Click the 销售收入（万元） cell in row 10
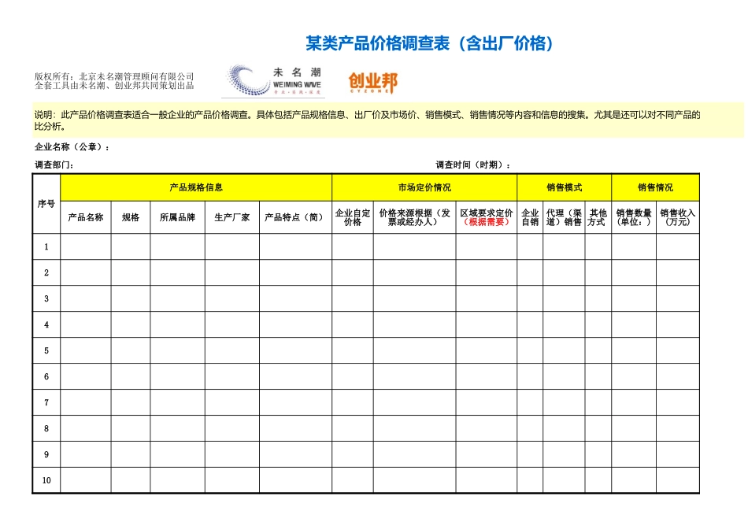748x529 pixels. coord(678,478)
